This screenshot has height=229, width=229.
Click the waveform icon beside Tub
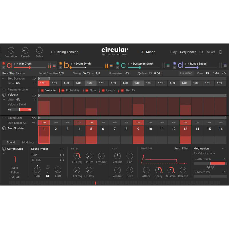pyautogui.click(x=33, y=160)
